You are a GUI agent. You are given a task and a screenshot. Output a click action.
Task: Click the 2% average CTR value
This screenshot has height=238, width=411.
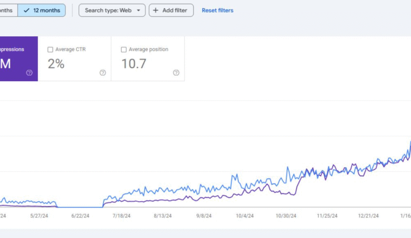pyautogui.click(x=56, y=64)
